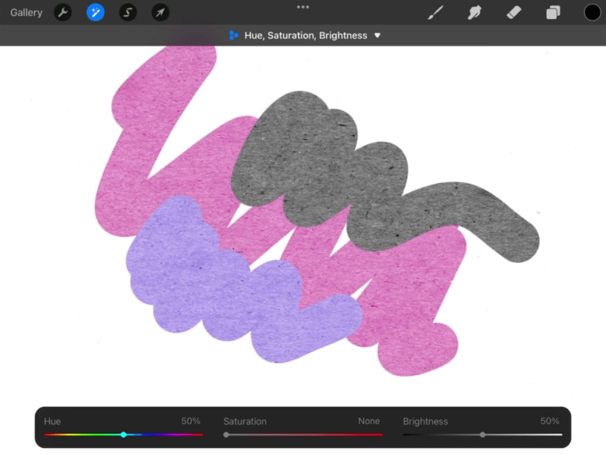The height and width of the screenshot is (455, 606).
Task: Open the black color picker circle
Action: (592, 13)
